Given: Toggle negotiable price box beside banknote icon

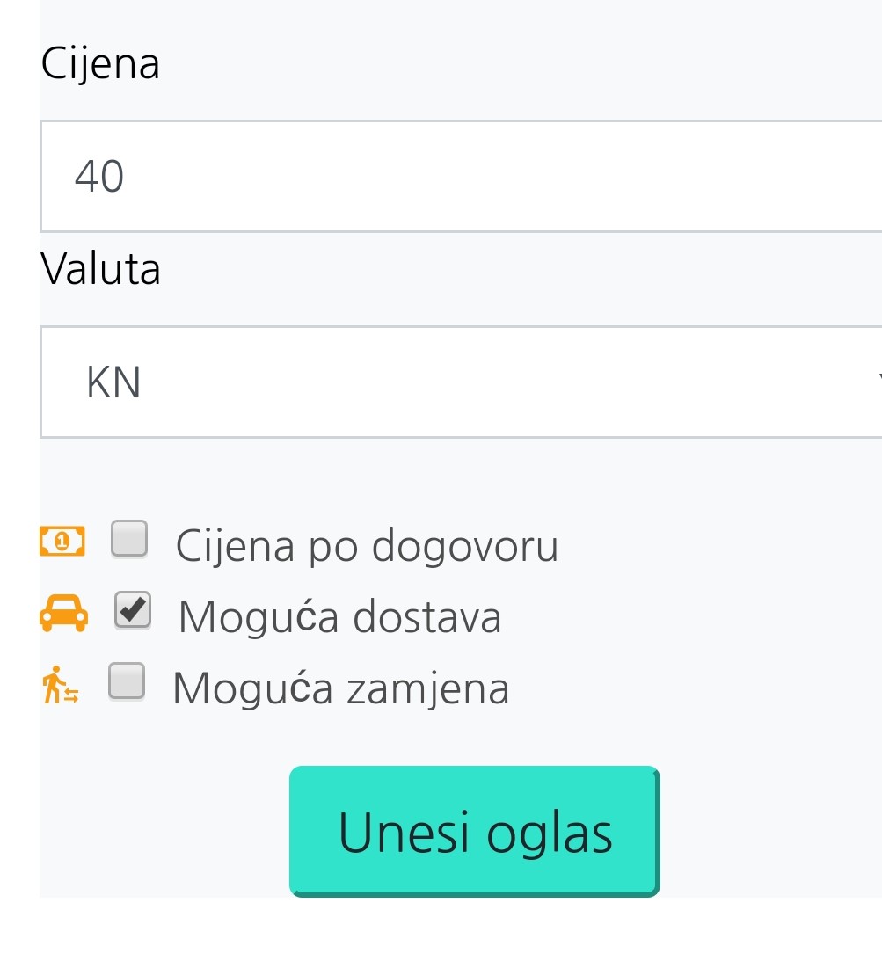Looking at the screenshot, I should (129, 540).
